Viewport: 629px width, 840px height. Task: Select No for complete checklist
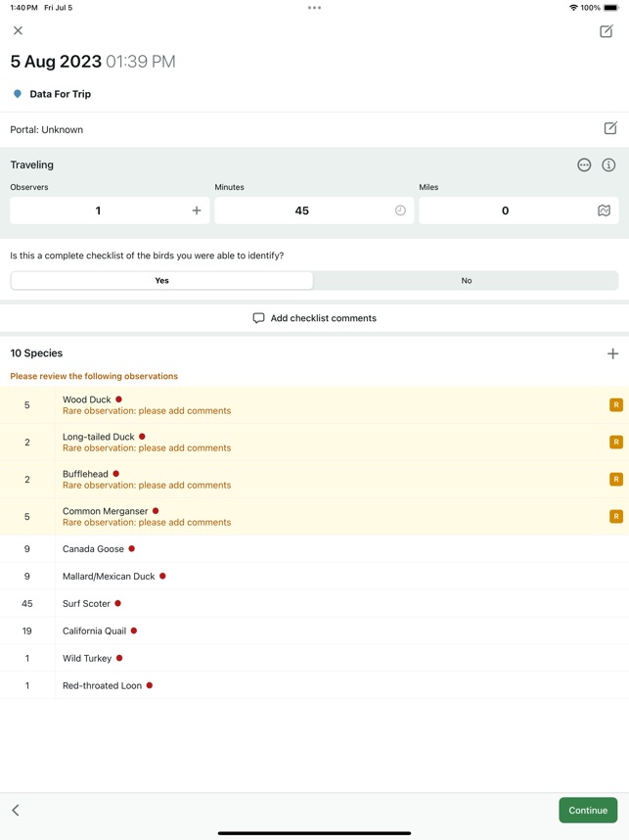tap(466, 280)
